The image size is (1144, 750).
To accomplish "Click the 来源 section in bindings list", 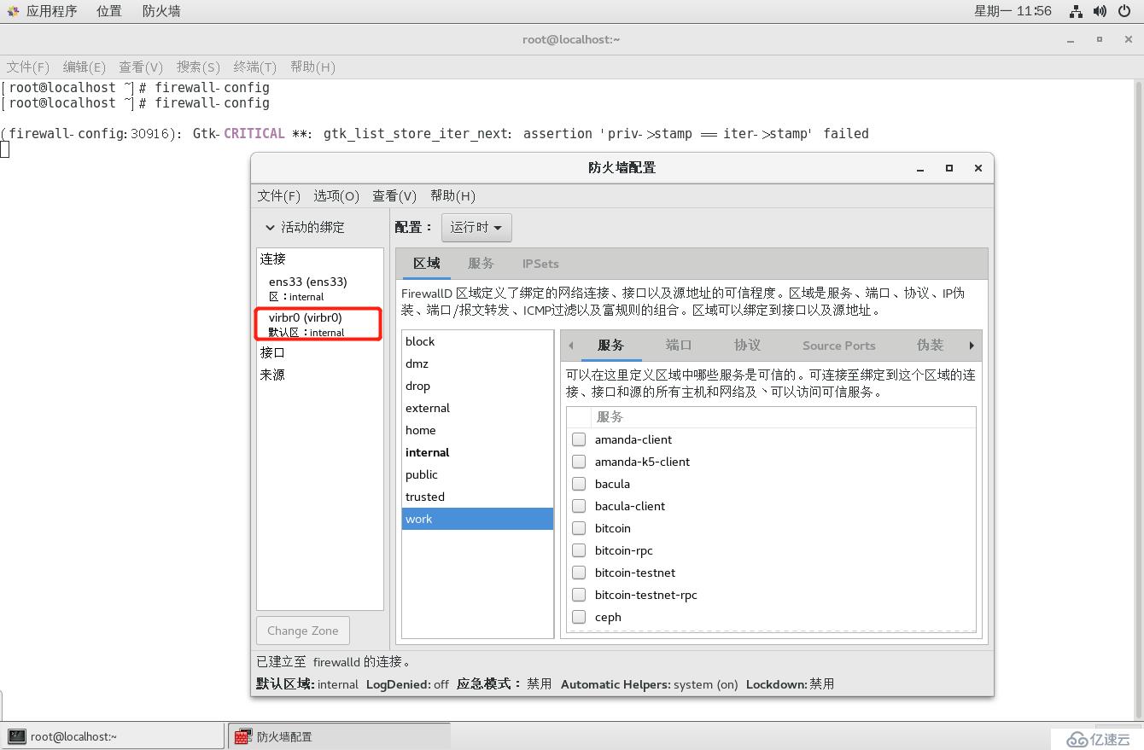I will tap(320, 375).
